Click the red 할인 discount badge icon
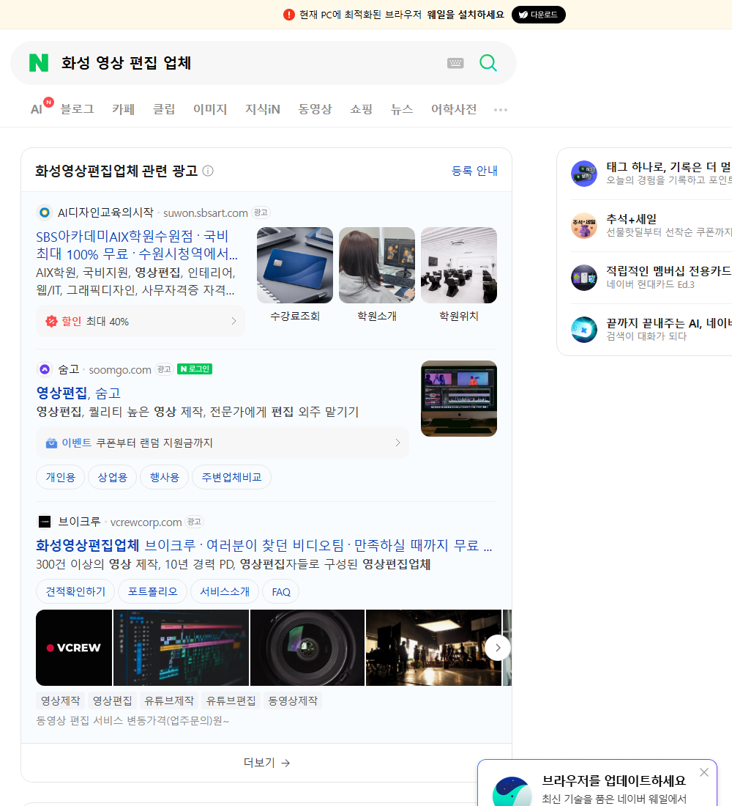Image resolution: width=732 pixels, height=806 pixels. pyautogui.click(x=51, y=321)
